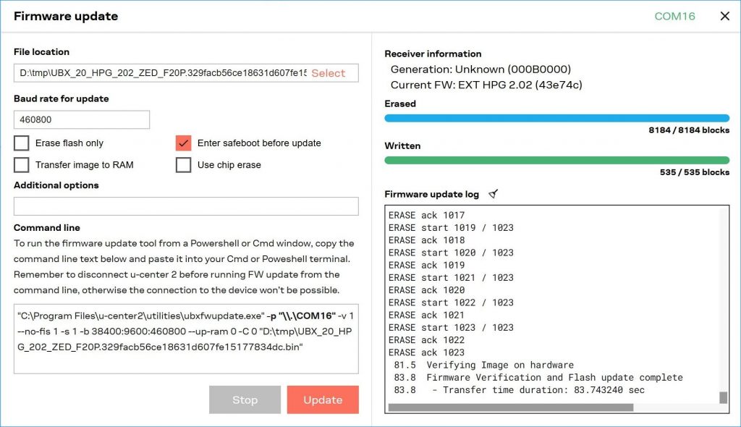Click the Current FW version text
Screen dimensions: 741x427
(486, 85)
